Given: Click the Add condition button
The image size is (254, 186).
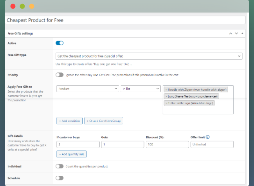Looking at the screenshot, I should click(70, 121).
